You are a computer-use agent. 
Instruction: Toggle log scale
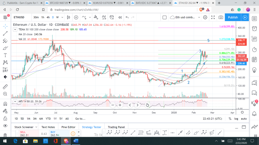[x=236, y=119]
